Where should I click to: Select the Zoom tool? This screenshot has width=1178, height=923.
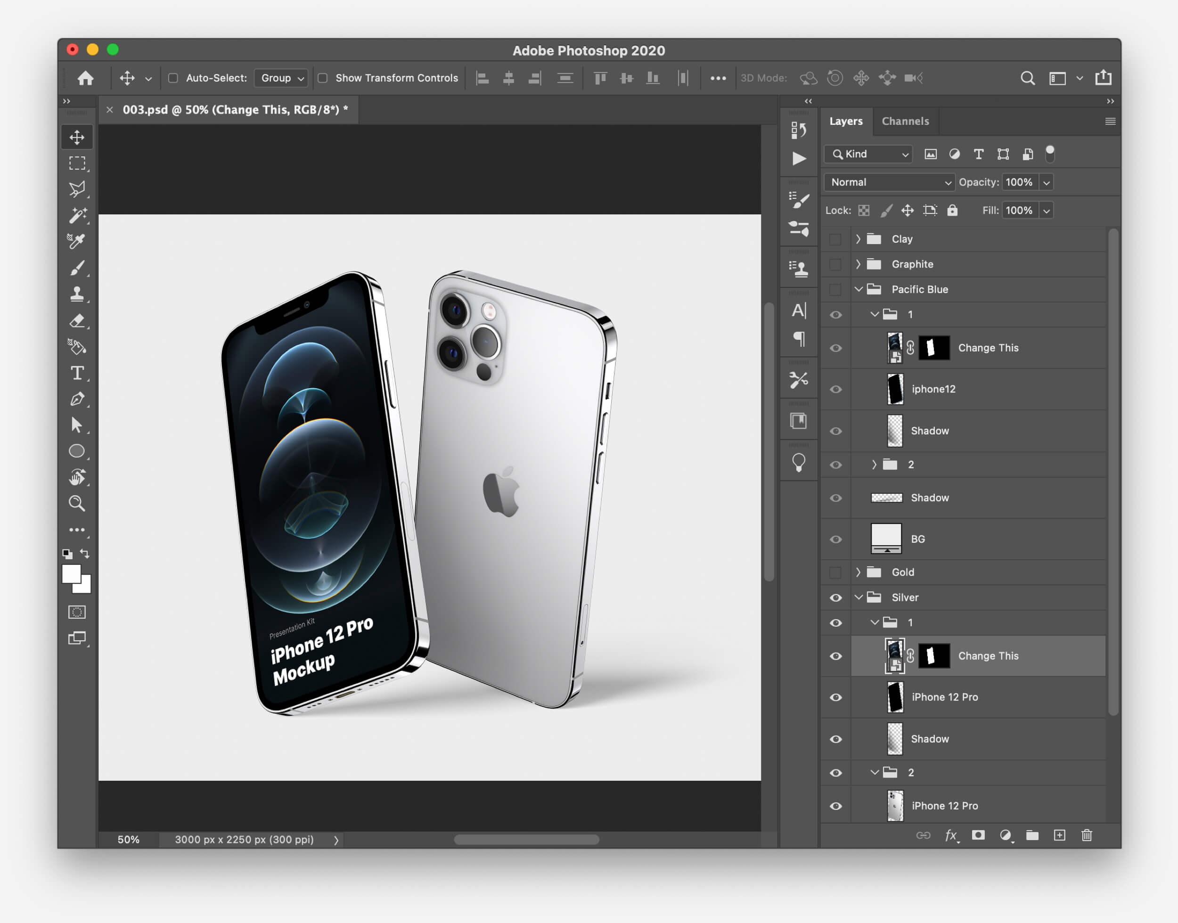coord(77,503)
